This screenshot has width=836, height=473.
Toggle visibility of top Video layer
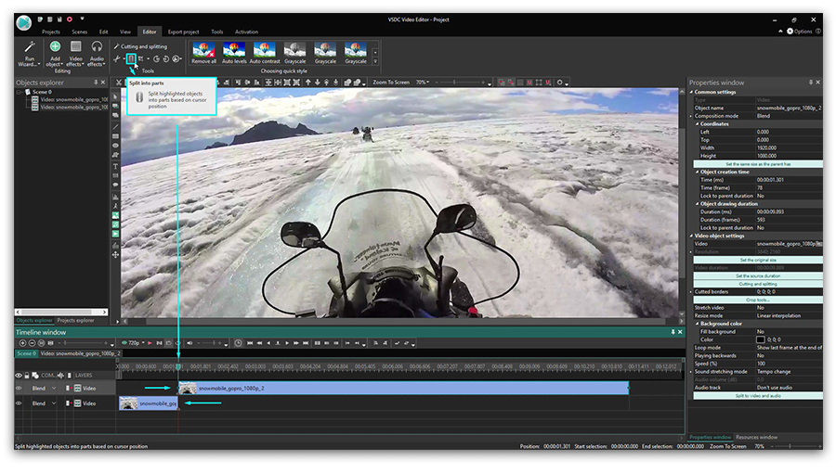pyautogui.click(x=19, y=389)
